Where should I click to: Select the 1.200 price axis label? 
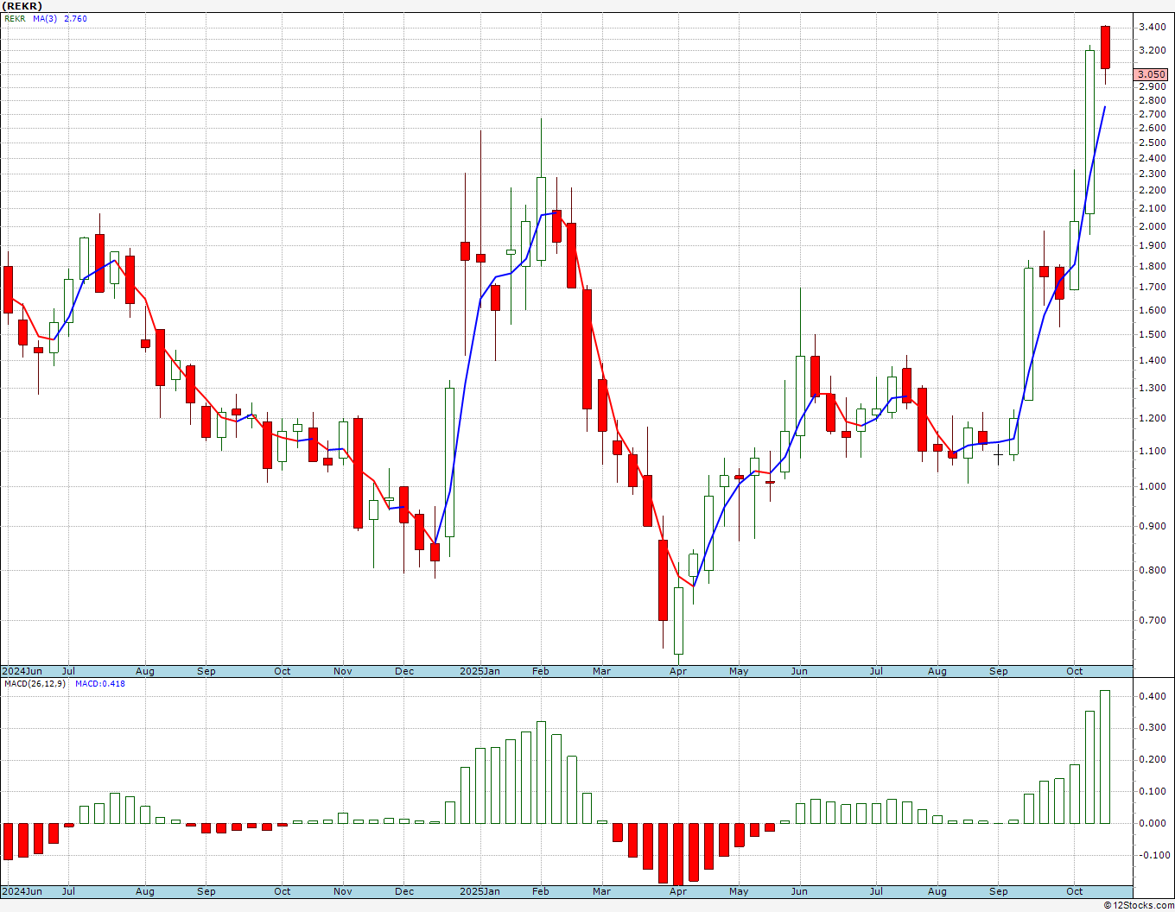[x=1153, y=419]
